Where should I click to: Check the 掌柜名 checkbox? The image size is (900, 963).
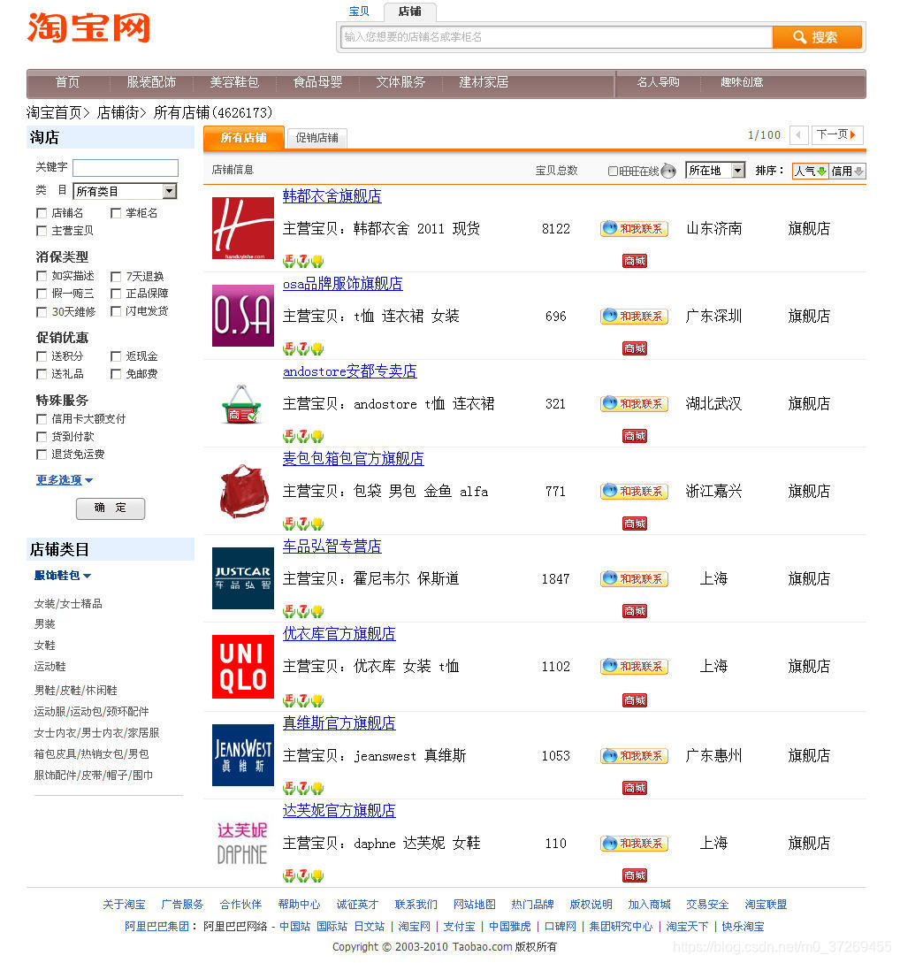(116, 213)
